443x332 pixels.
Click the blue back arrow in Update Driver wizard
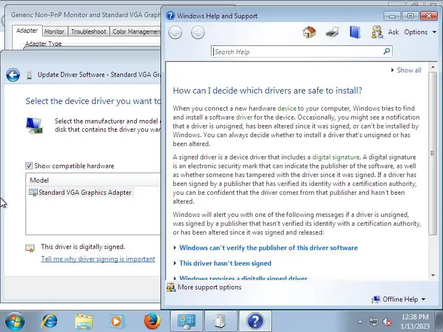[x=13, y=75]
